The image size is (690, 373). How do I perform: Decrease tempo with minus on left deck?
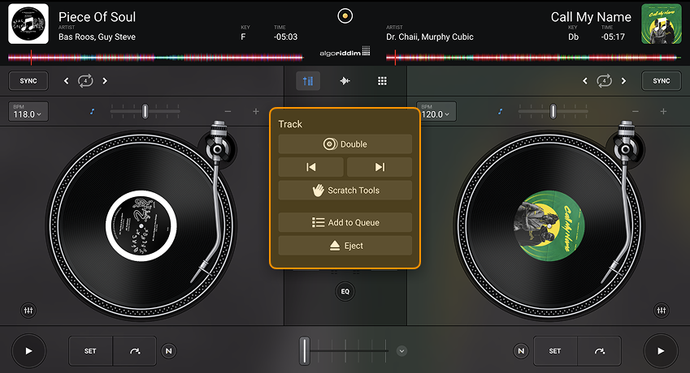228,112
